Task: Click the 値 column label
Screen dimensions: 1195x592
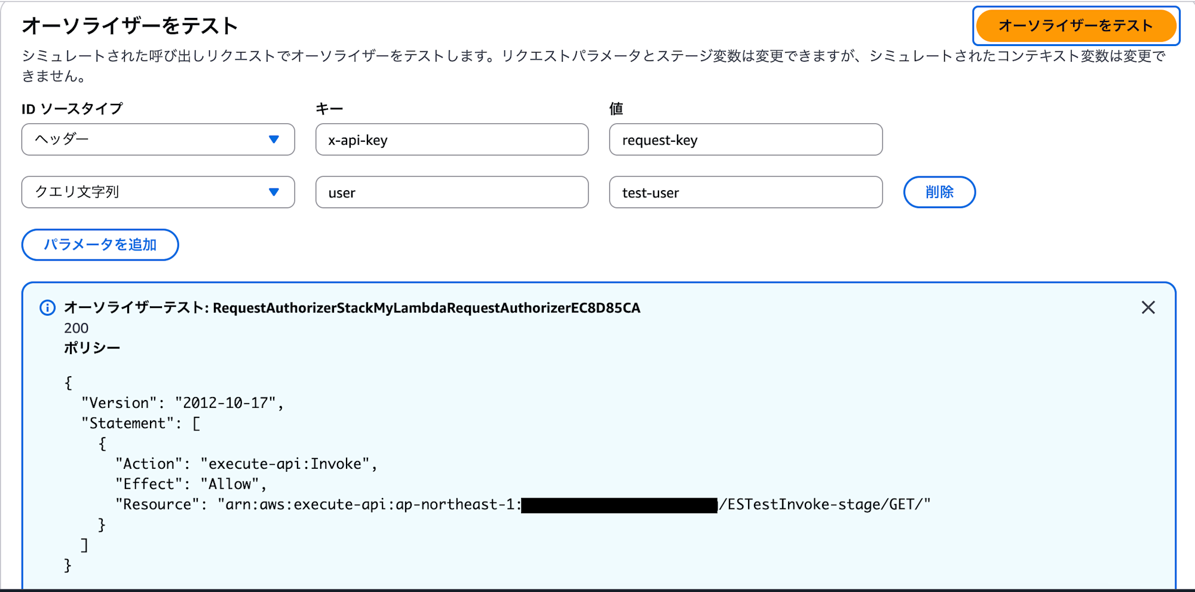Action: [616, 109]
